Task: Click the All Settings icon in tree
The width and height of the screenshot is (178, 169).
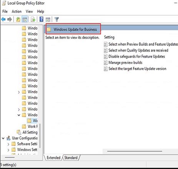Action: 19,132
